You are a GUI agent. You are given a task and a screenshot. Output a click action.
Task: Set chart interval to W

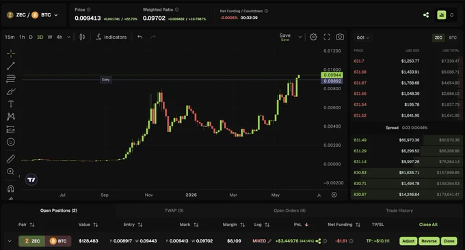click(50, 37)
